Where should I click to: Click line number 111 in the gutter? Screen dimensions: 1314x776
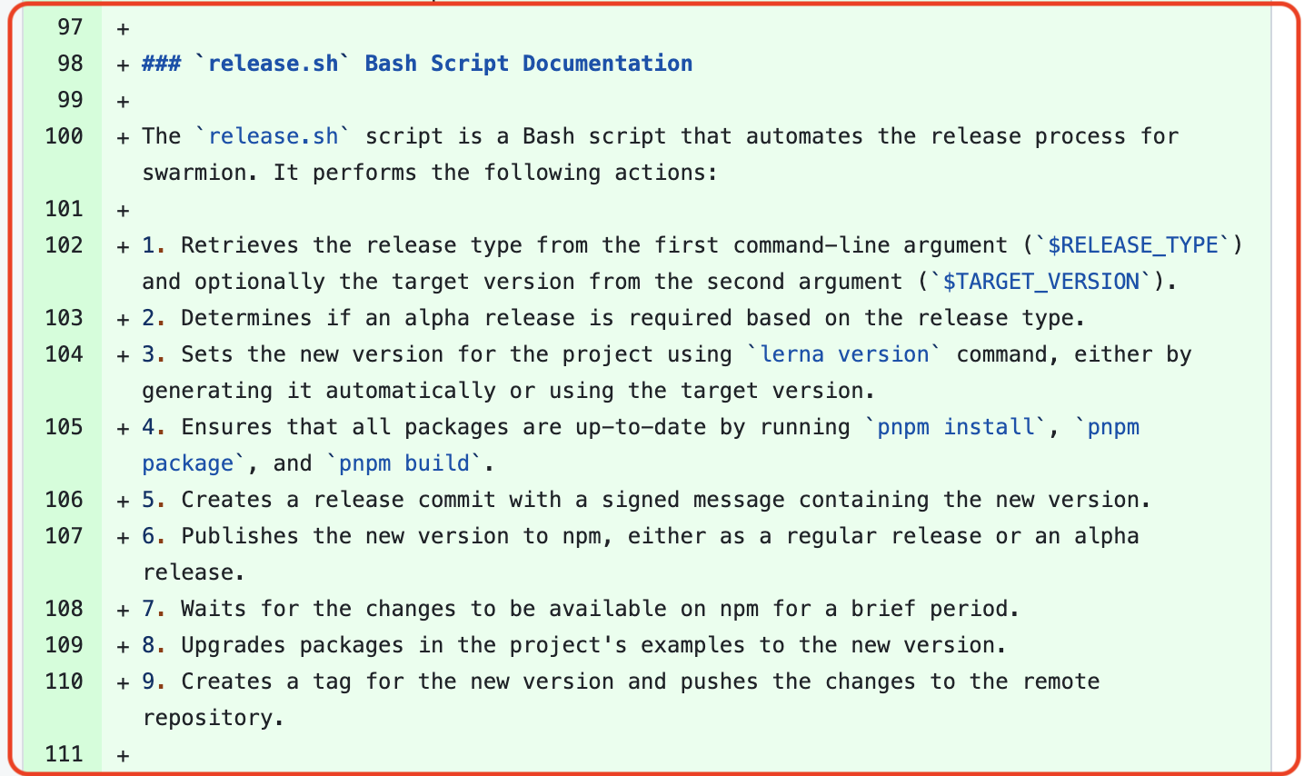[x=64, y=754]
